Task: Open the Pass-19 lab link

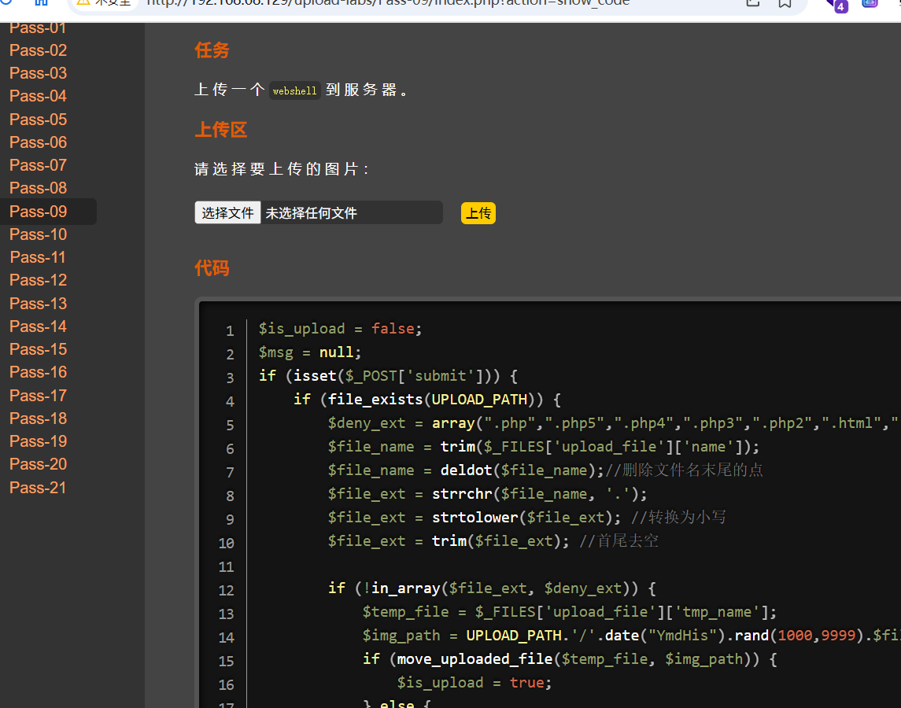Action: pyautogui.click(x=38, y=441)
